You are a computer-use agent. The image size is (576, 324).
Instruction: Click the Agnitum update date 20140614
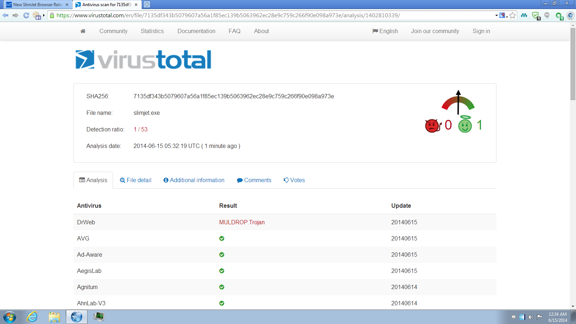[404, 287]
